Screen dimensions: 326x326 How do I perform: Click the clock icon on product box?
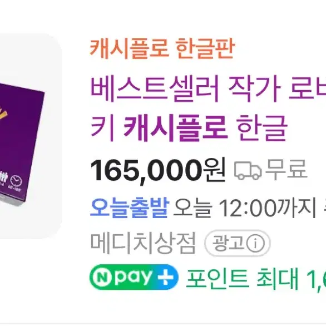[16, 181]
